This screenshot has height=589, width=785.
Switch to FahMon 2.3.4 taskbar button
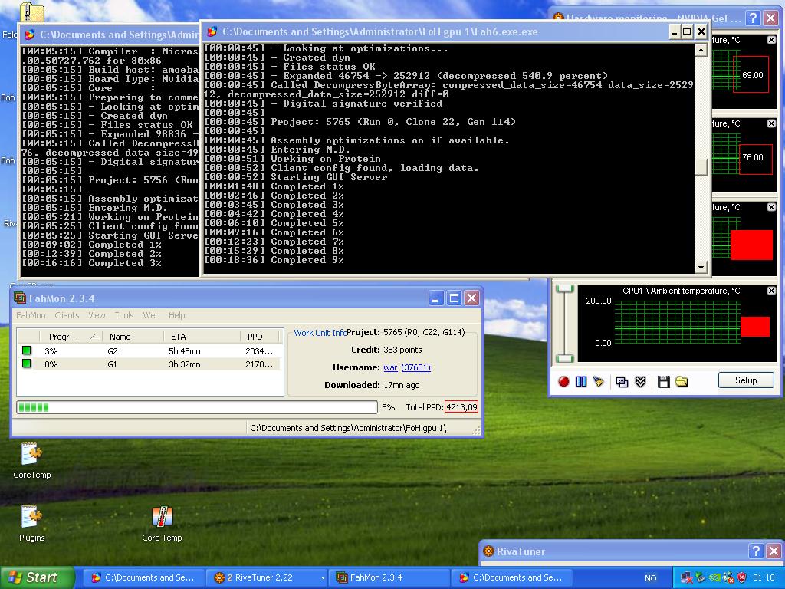[390, 577]
